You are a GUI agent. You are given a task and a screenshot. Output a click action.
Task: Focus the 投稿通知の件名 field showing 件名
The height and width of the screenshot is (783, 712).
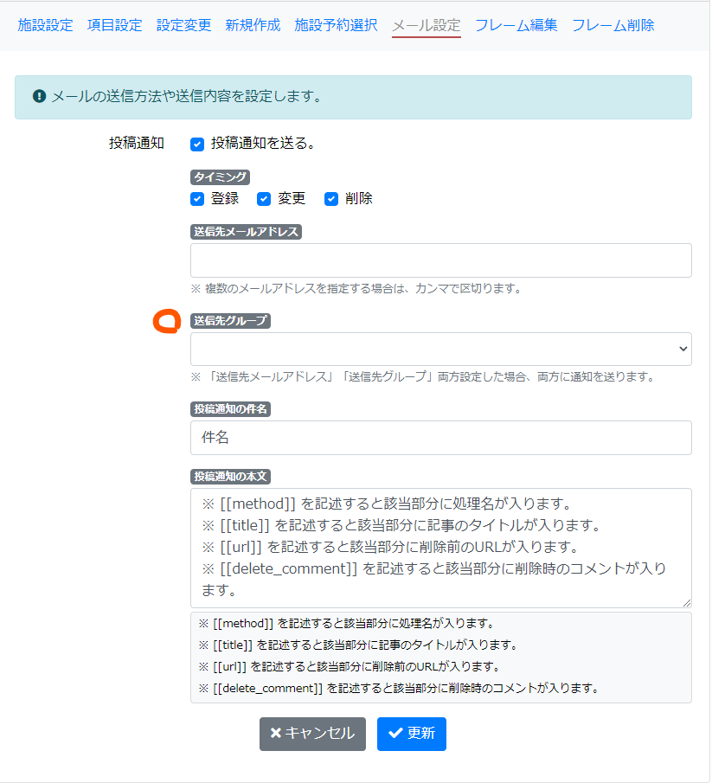tap(440, 438)
